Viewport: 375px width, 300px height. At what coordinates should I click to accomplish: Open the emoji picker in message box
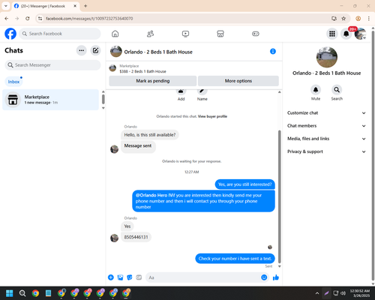click(x=264, y=277)
